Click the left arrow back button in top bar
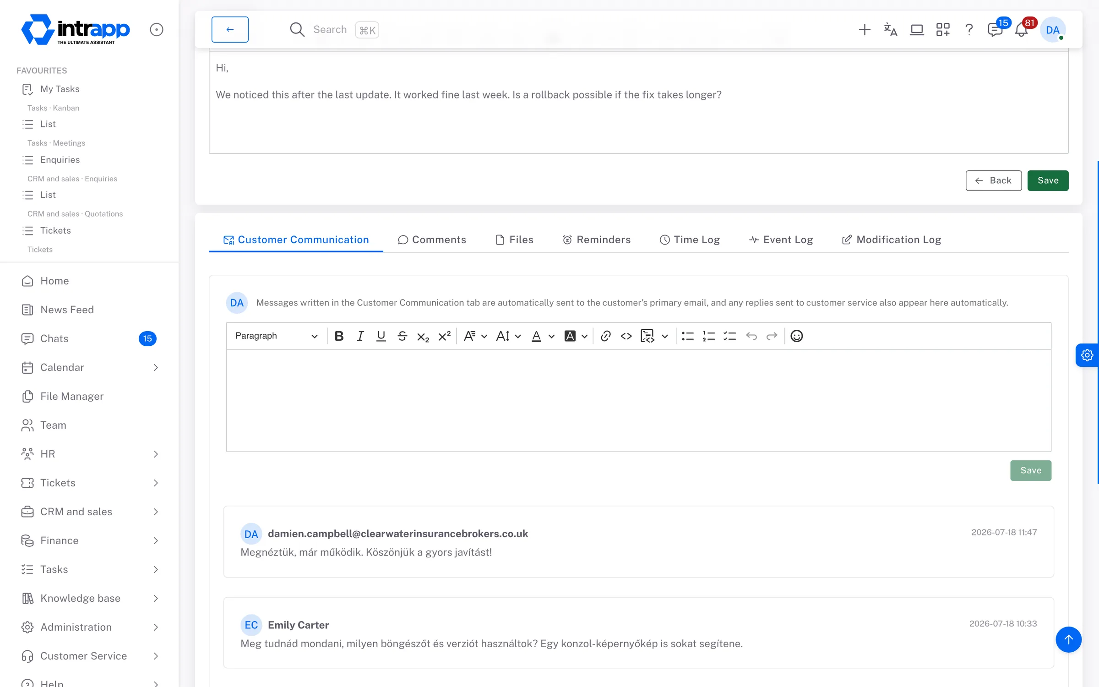The height and width of the screenshot is (687, 1099). tap(230, 30)
